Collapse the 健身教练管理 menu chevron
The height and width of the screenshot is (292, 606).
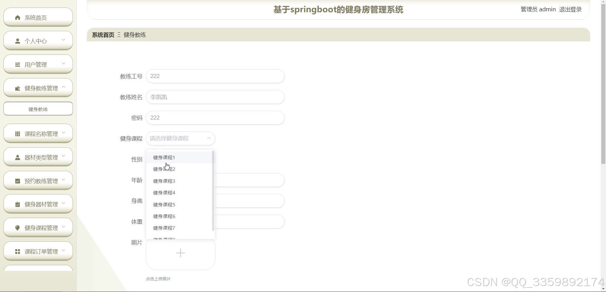click(63, 87)
